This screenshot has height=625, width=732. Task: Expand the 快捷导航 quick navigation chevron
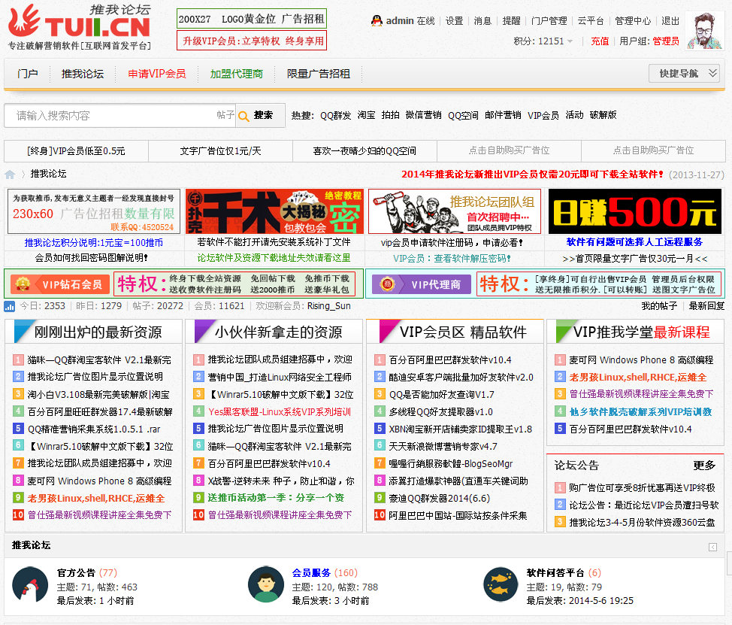point(711,74)
